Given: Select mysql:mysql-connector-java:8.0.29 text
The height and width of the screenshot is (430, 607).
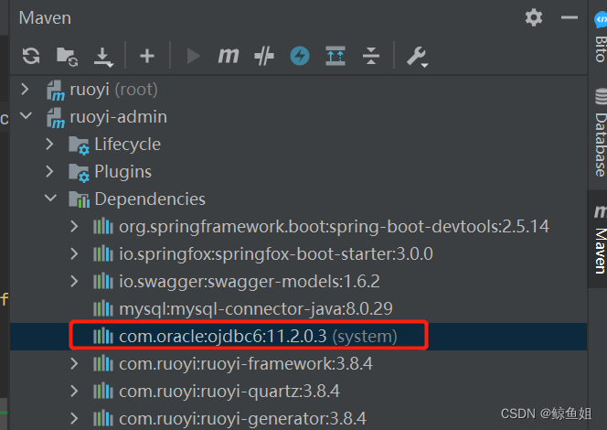Looking at the screenshot, I should pos(255,309).
